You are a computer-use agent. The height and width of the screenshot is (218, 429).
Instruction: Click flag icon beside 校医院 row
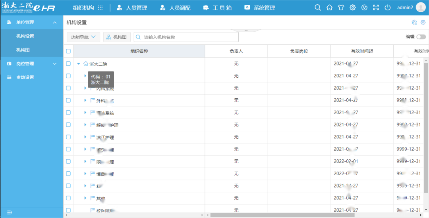[93, 210]
